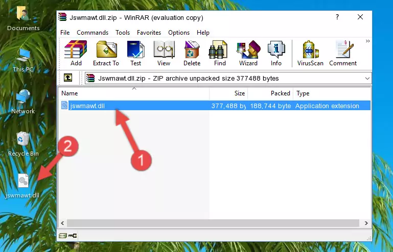Click WinRAR title bar app icon
The height and width of the screenshot is (252, 393).
pos(62,17)
